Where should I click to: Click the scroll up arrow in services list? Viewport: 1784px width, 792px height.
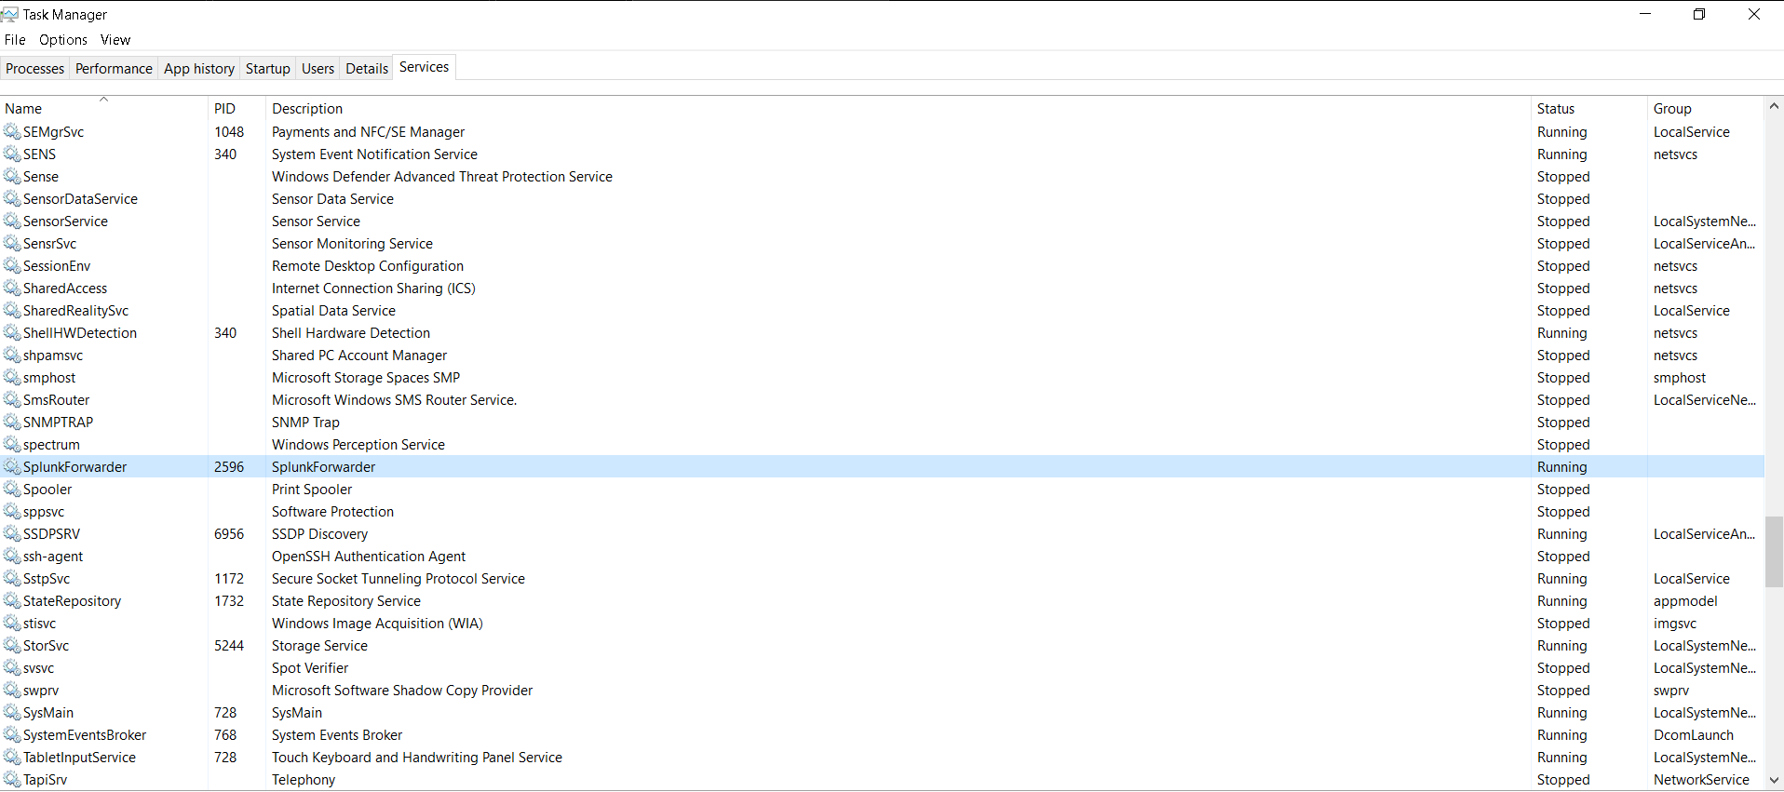[x=1774, y=106]
